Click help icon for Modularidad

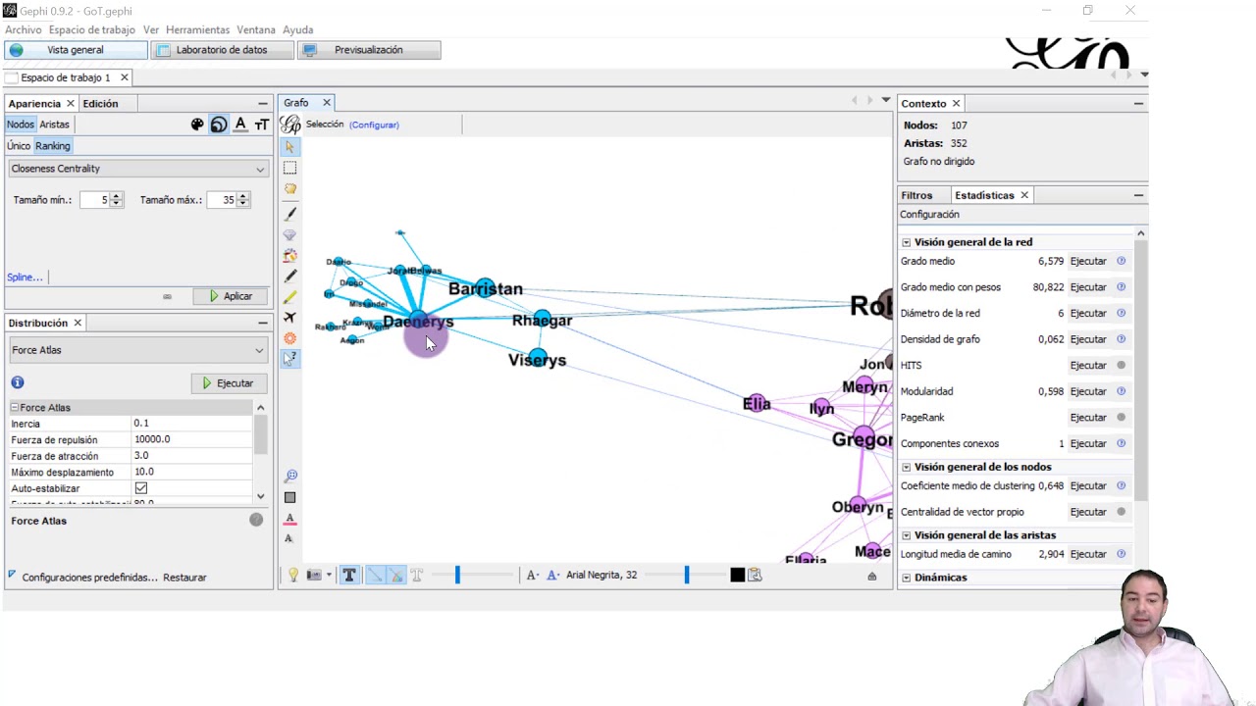tap(1121, 391)
